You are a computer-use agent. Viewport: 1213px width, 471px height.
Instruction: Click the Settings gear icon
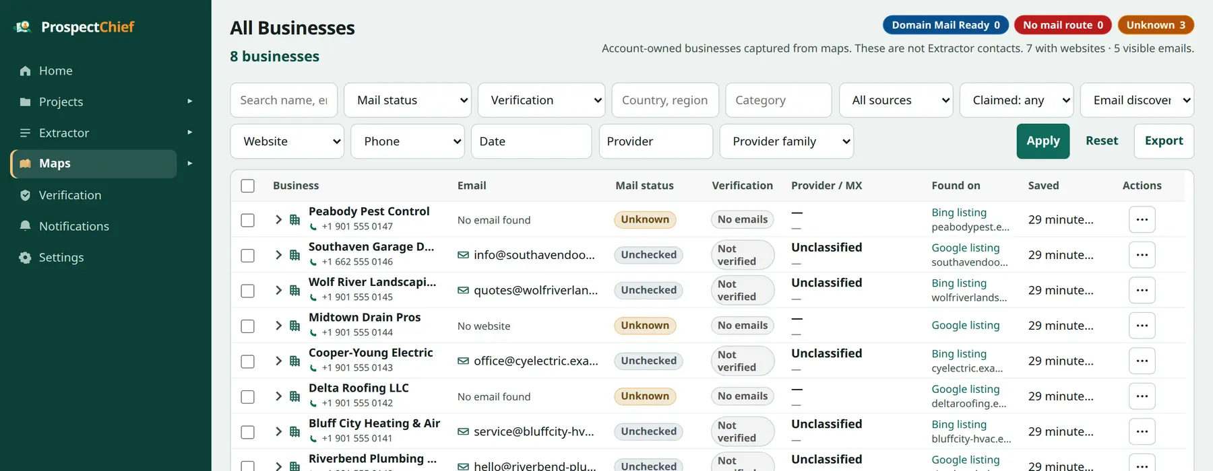(x=26, y=258)
